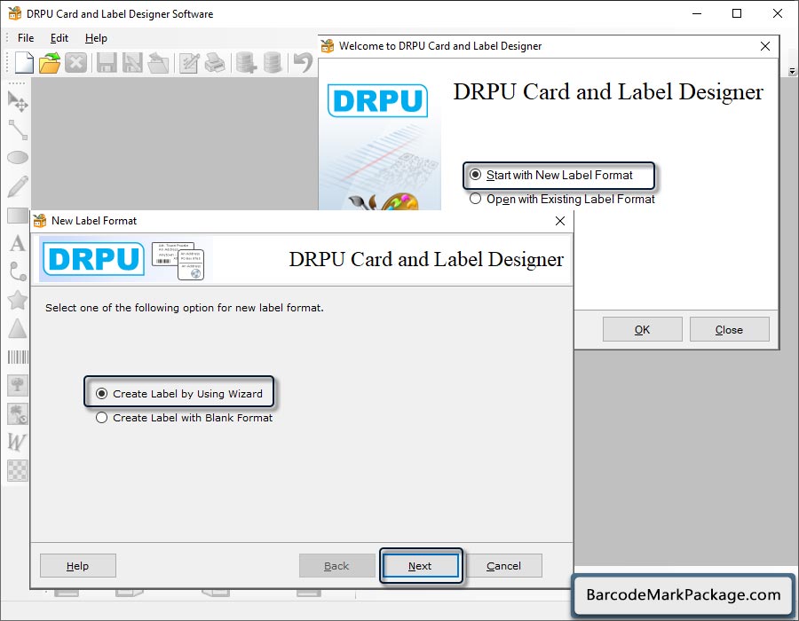Screen dimensions: 799x621
Task: Click the Print printer icon
Action: (215, 63)
